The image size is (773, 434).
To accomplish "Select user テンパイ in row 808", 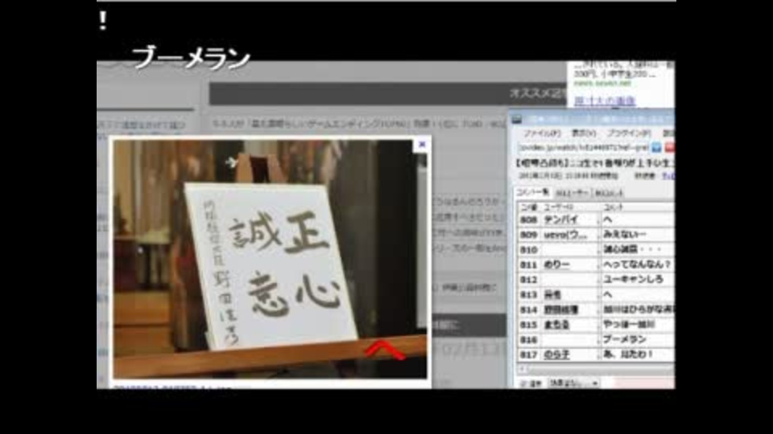I will (x=560, y=220).
